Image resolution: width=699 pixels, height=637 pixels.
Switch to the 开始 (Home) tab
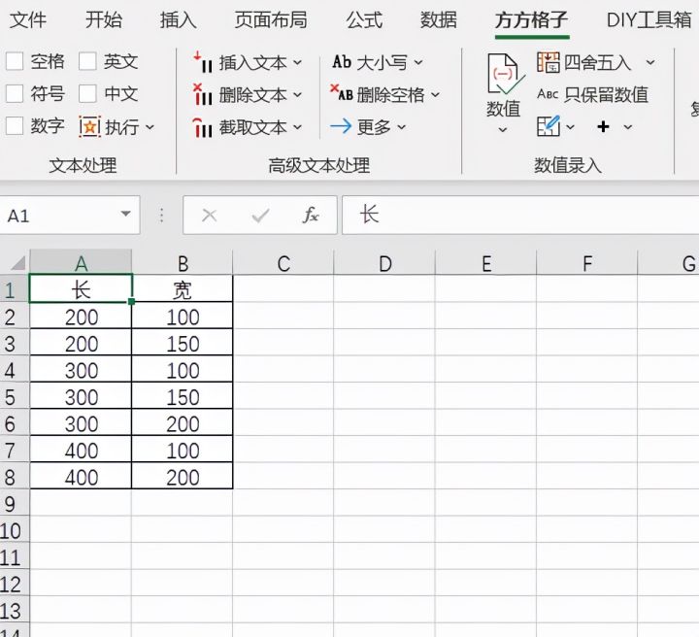(x=104, y=20)
